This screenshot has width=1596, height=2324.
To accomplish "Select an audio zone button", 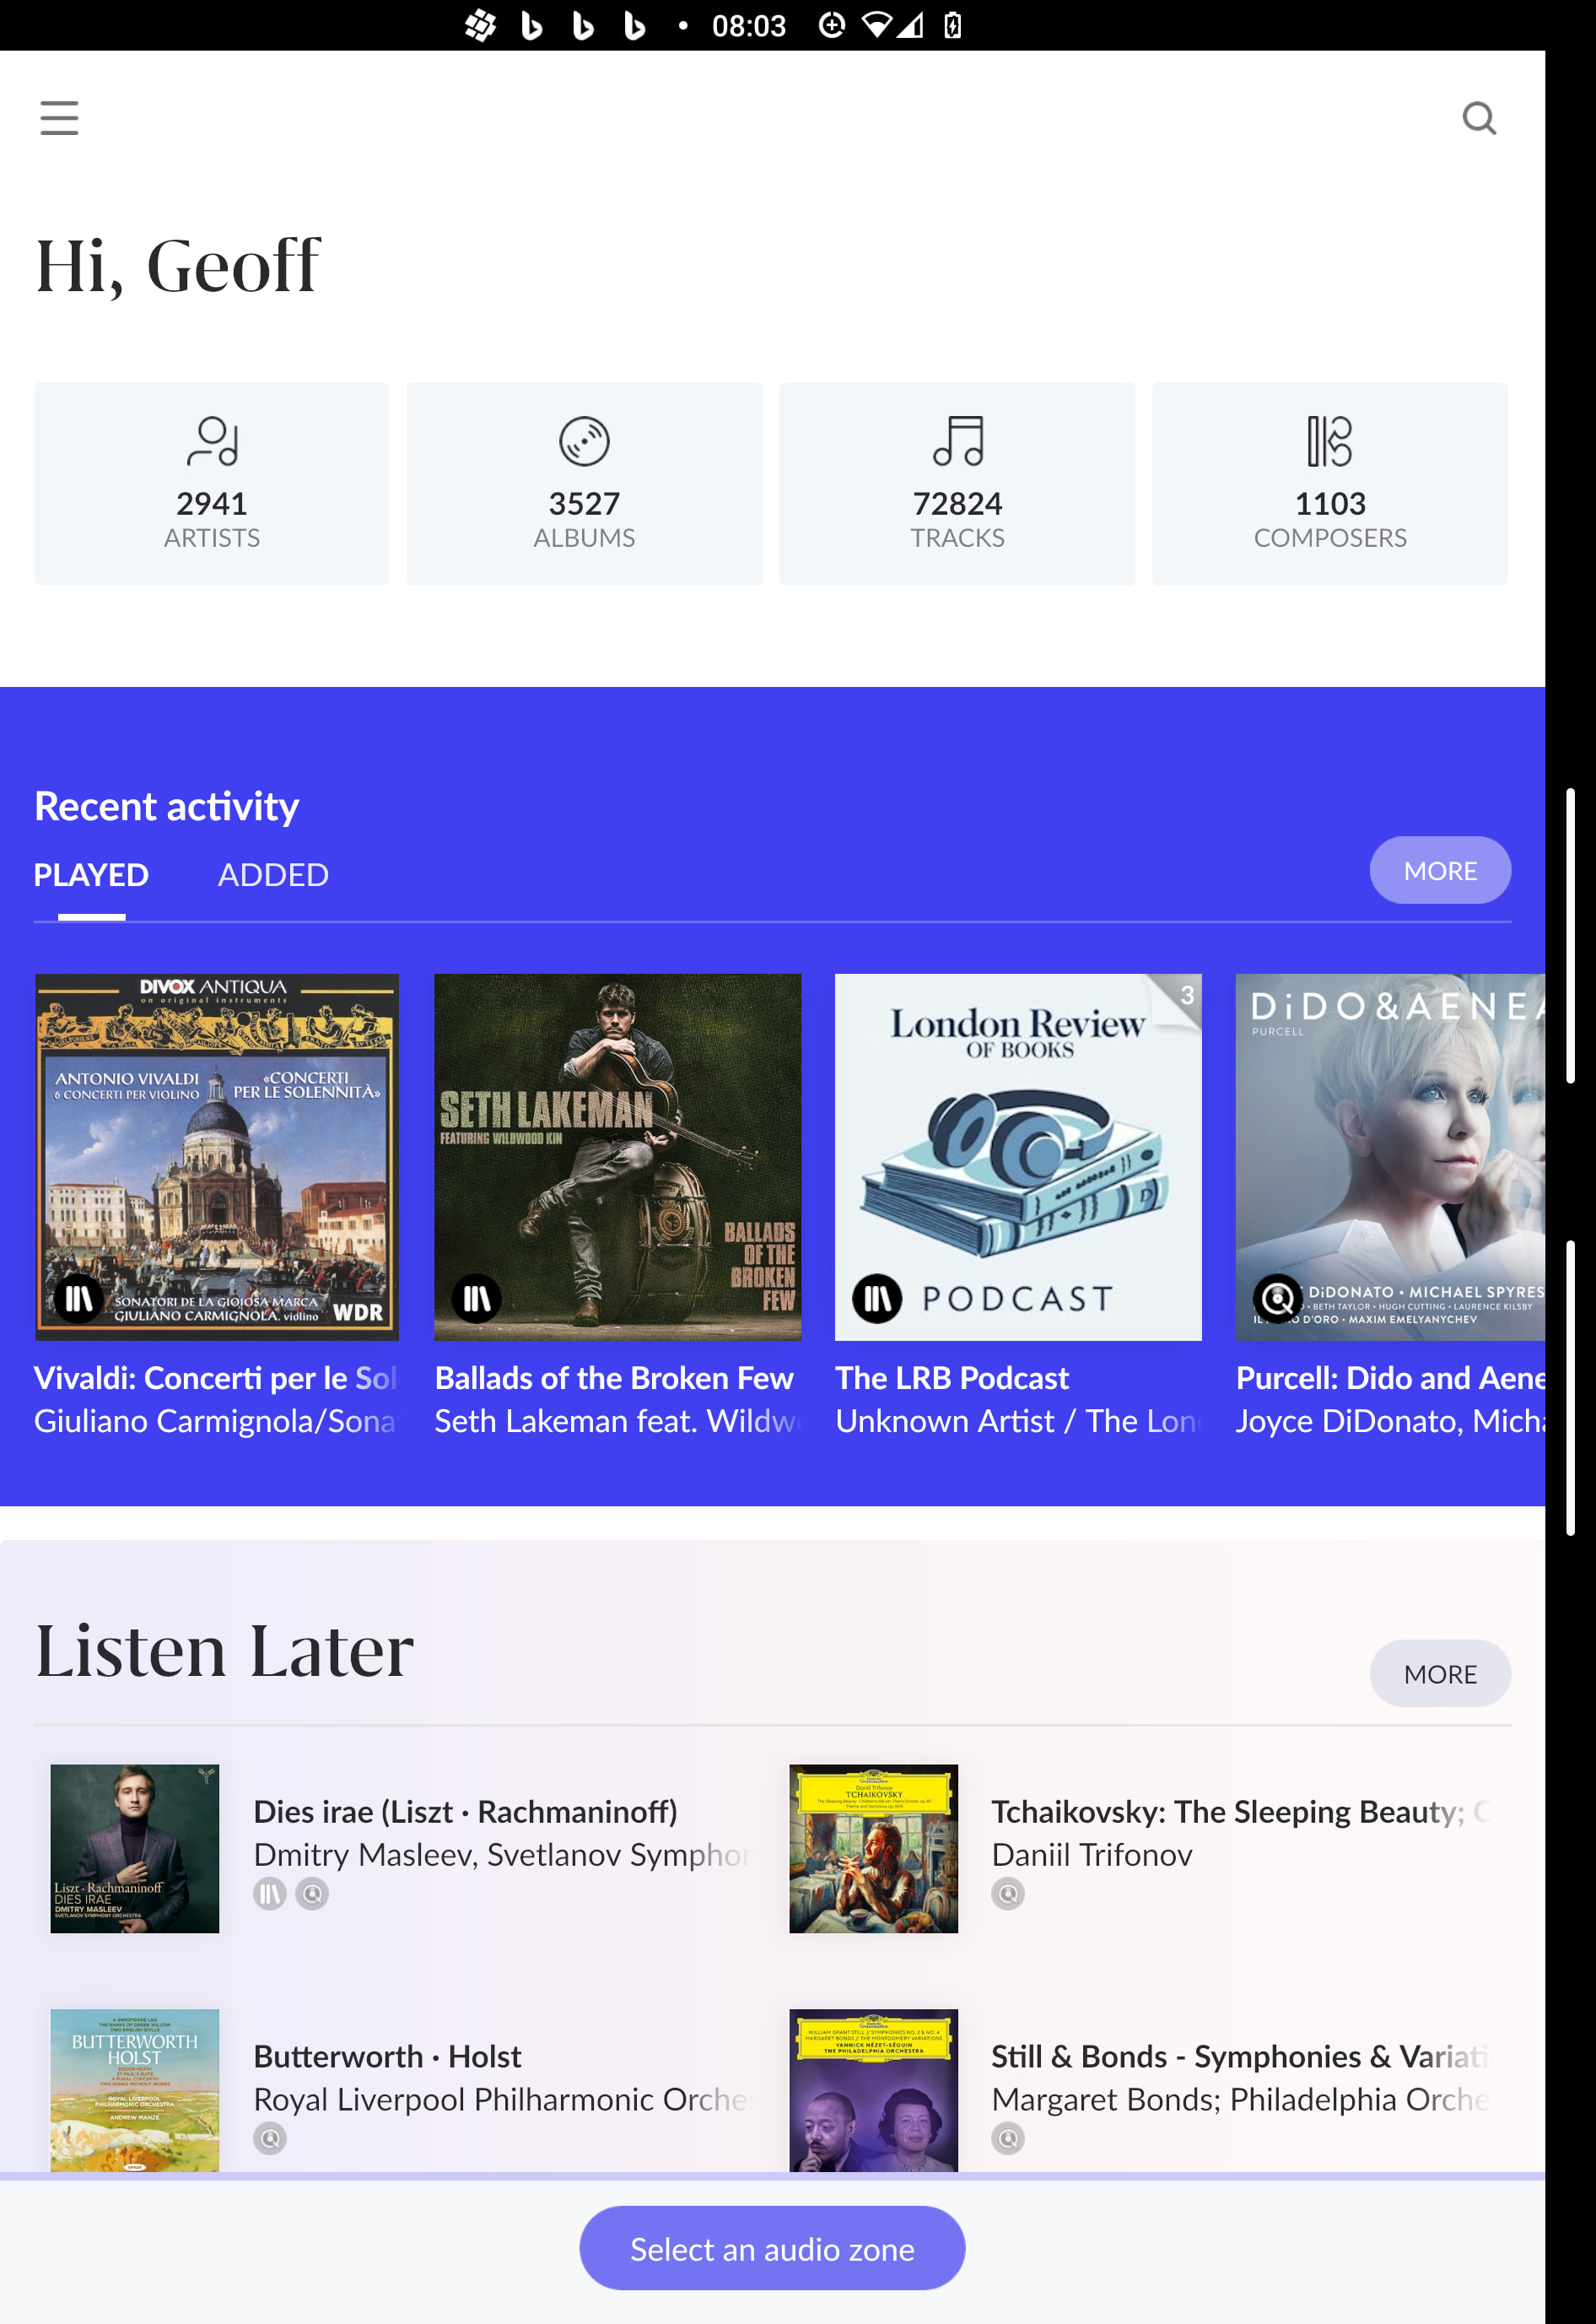I will click(x=772, y=2248).
